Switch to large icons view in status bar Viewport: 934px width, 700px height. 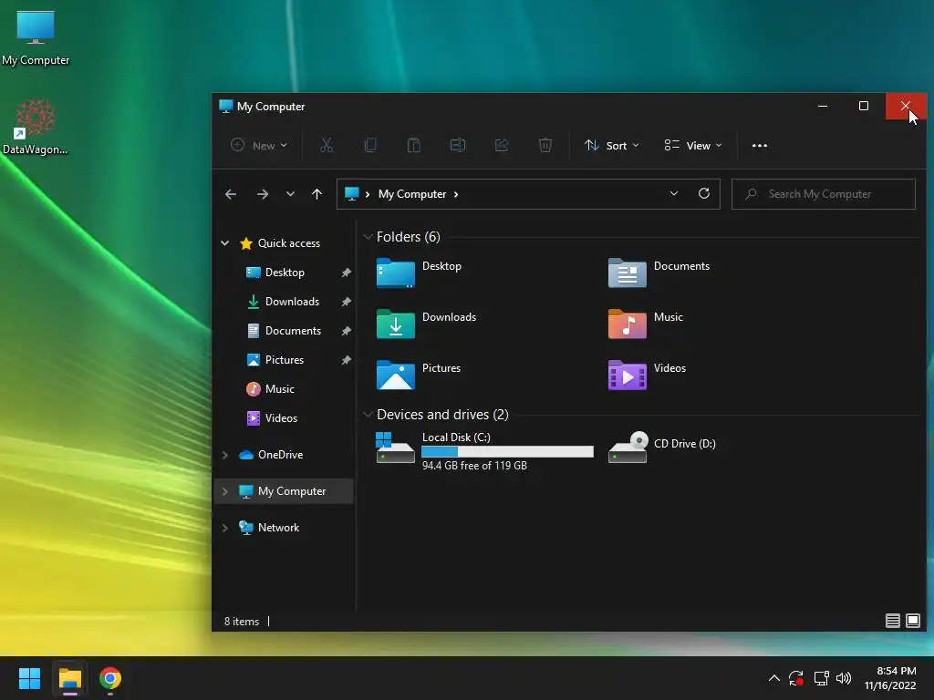coord(912,621)
